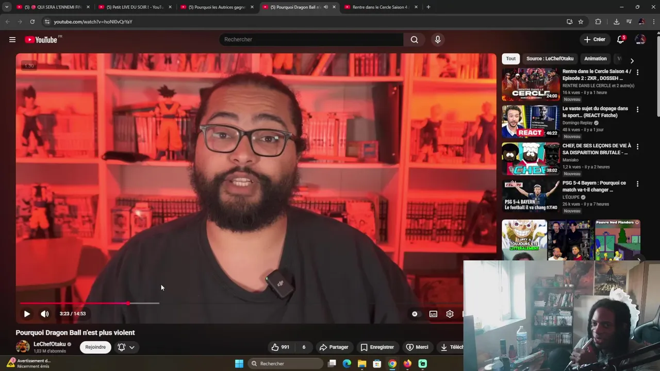Open options for the PSG 5-4 Bayern video
The height and width of the screenshot is (371, 660).
pyautogui.click(x=637, y=184)
